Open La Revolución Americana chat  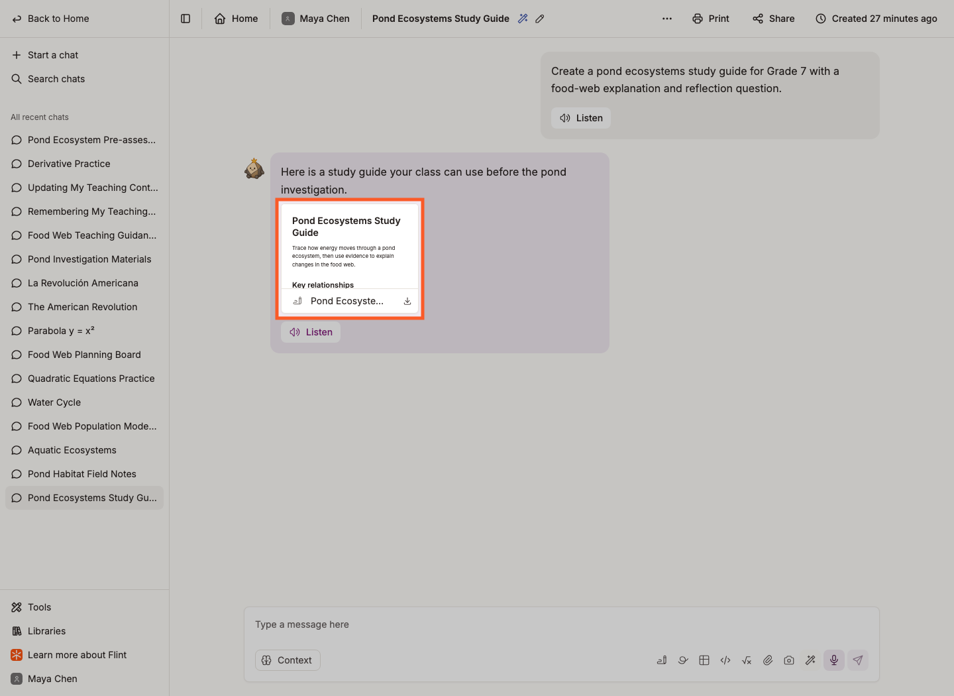(x=84, y=283)
